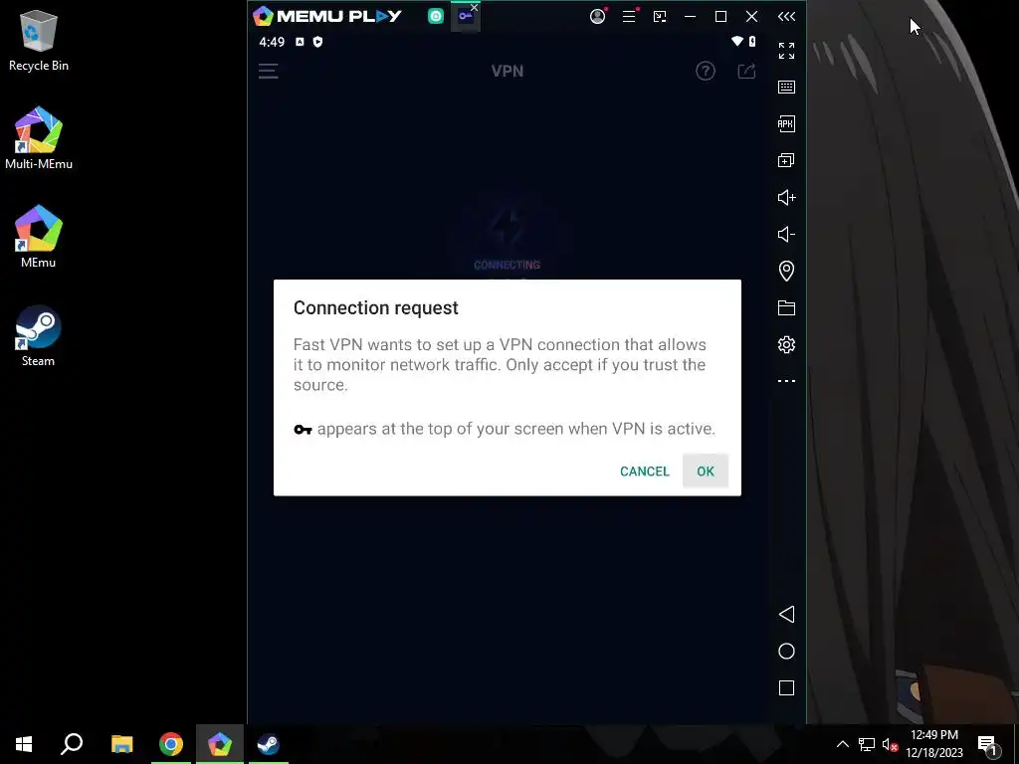Select the VPN app tab in MEmu
This screenshot has height=764, width=1019.
[x=465, y=16]
